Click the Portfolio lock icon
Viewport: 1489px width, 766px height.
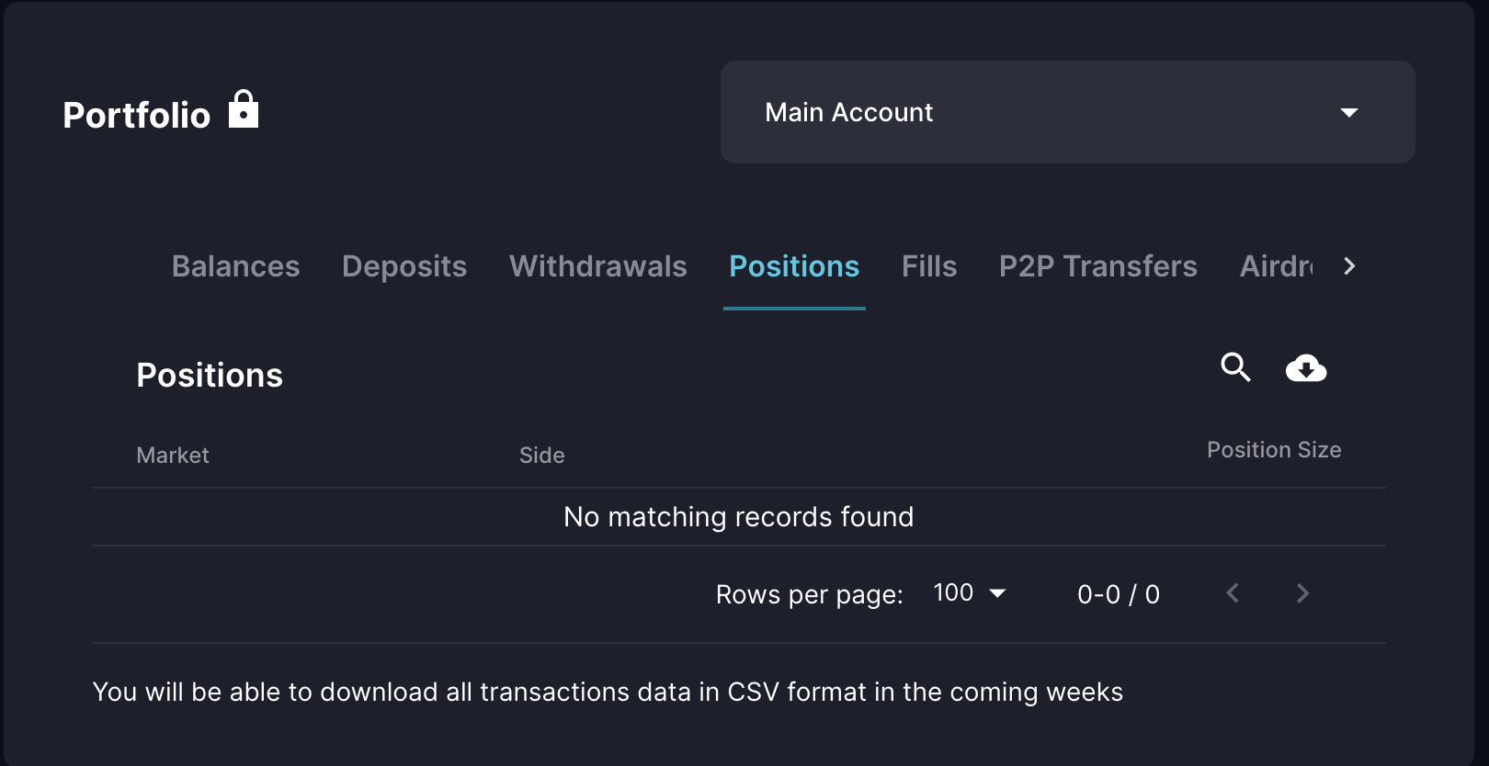[244, 109]
